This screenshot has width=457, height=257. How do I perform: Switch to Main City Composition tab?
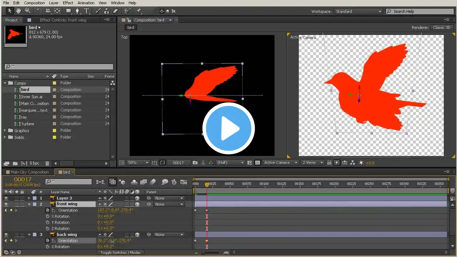(30, 172)
